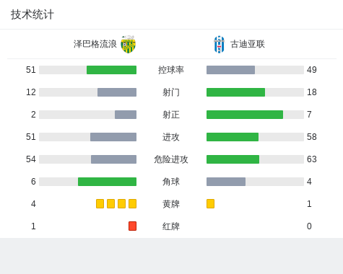
Task: Click the green 危险进攻 bar showing 63
Action: pos(233,159)
